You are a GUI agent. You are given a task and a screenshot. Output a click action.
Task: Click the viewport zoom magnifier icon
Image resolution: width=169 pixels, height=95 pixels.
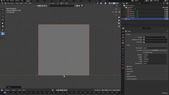[119, 17]
